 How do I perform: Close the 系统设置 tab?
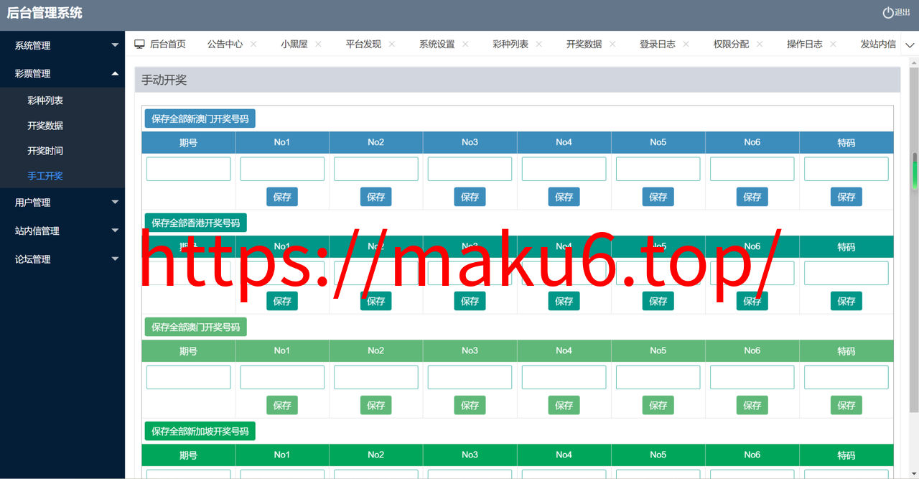[465, 44]
